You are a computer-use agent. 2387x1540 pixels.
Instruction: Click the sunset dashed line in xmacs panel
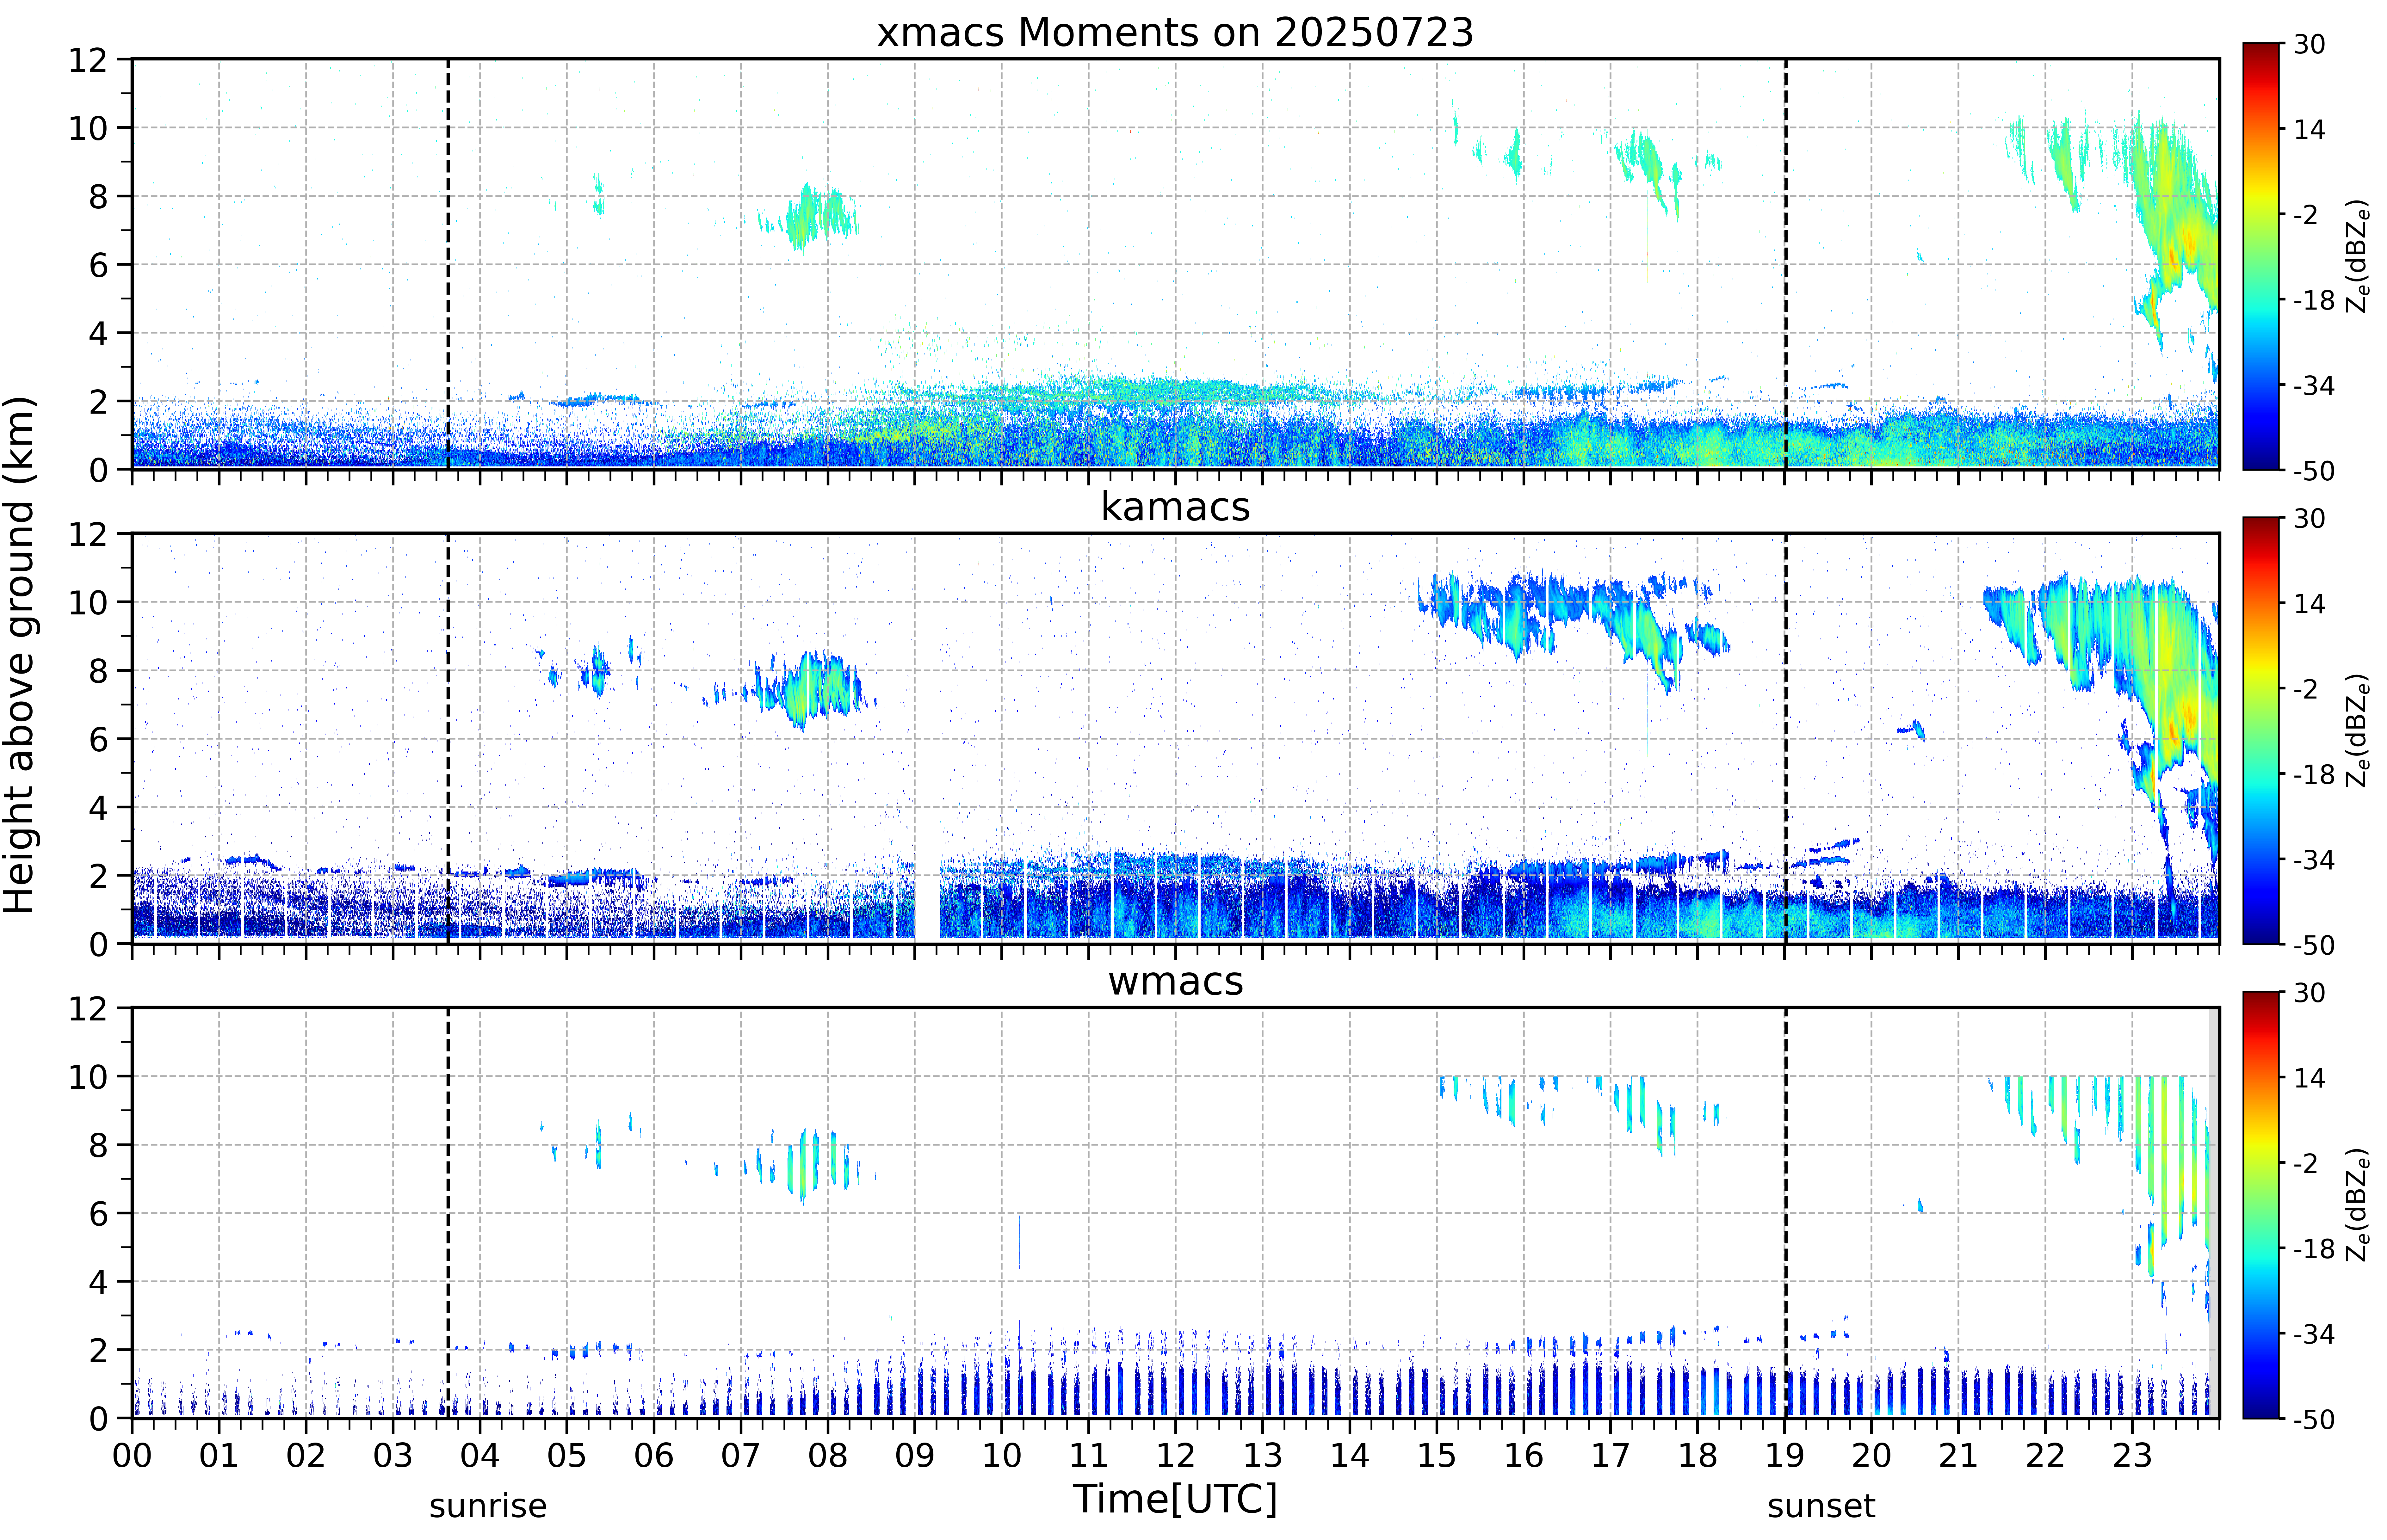tap(1786, 264)
